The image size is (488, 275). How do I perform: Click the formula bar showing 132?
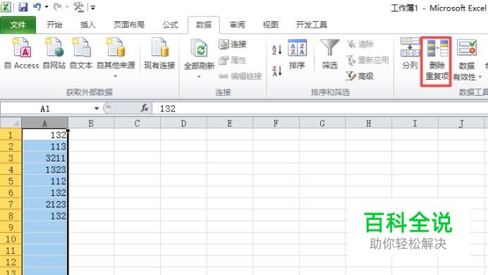[320, 109]
